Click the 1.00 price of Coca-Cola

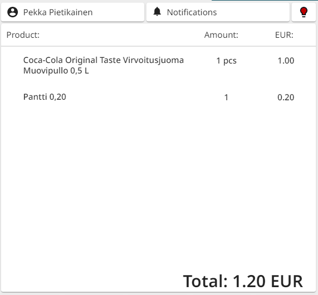pyautogui.click(x=286, y=61)
